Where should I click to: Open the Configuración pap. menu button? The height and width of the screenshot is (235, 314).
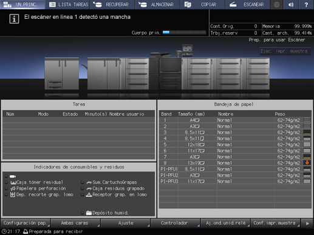click(x=26, y=223)
